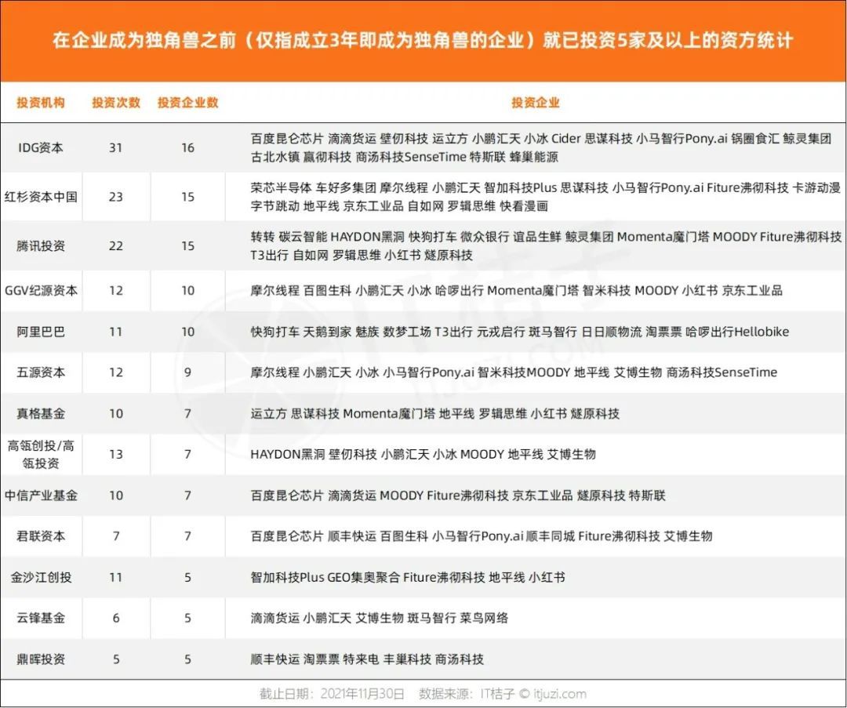Select the 腾讯投资 institution cell
The height and width of the screenshot is (708, 847).
coord(41,245)
